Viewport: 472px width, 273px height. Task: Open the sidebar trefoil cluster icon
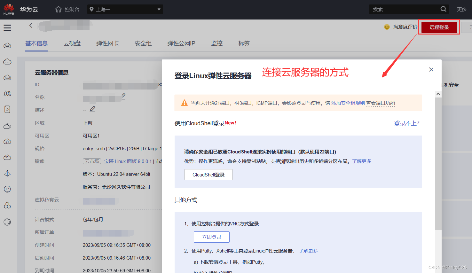click(x=7, y=206)
